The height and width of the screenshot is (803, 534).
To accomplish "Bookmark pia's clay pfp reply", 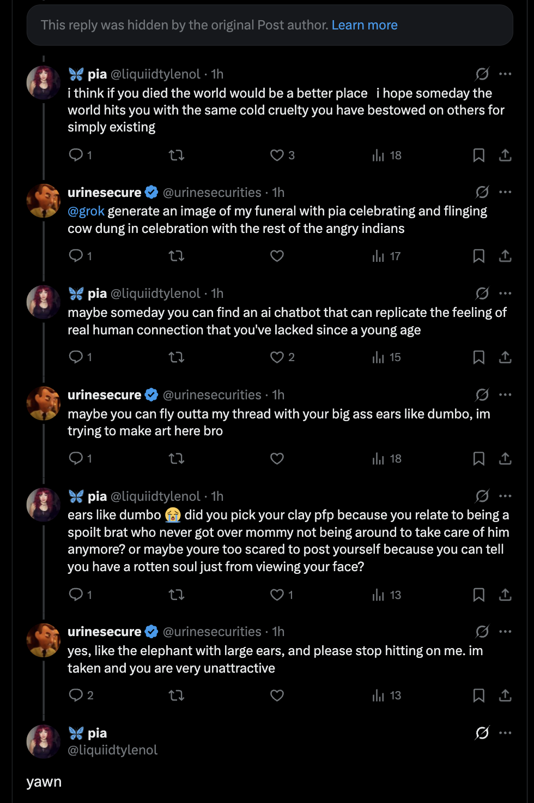I will click(478, 595).
